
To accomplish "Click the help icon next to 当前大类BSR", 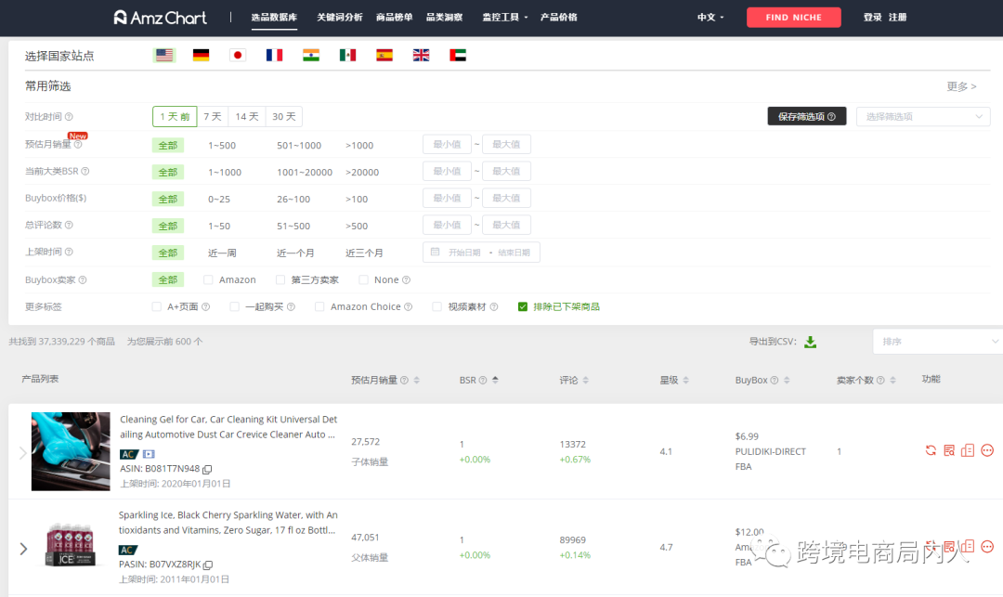I will 85,172.
